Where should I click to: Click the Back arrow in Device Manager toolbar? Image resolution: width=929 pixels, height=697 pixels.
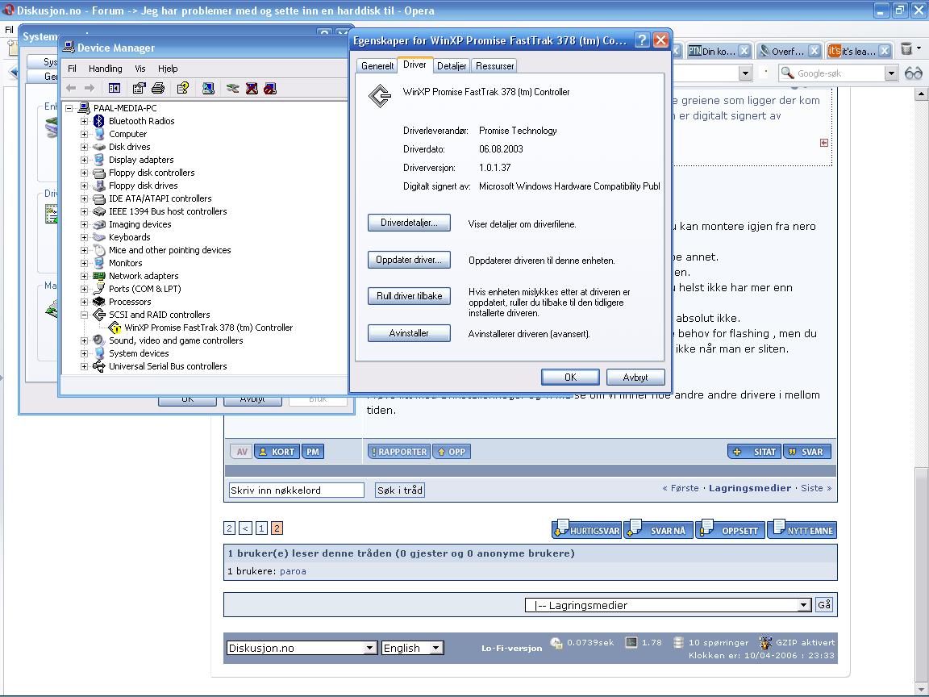(x=71, y=88)
